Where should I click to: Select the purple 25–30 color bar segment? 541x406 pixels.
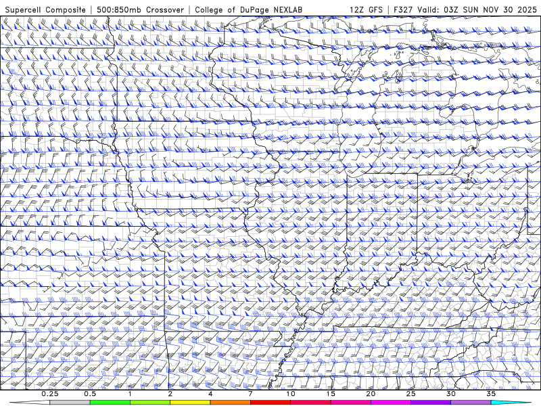(431, 403)
